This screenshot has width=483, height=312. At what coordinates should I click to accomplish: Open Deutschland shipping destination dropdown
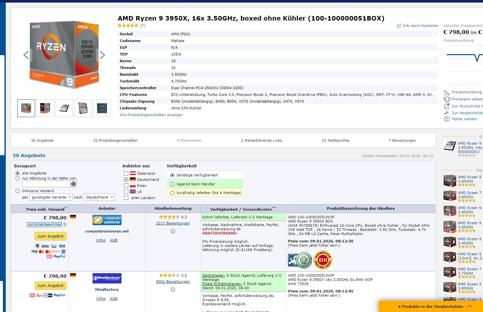[x=99, y=197]
